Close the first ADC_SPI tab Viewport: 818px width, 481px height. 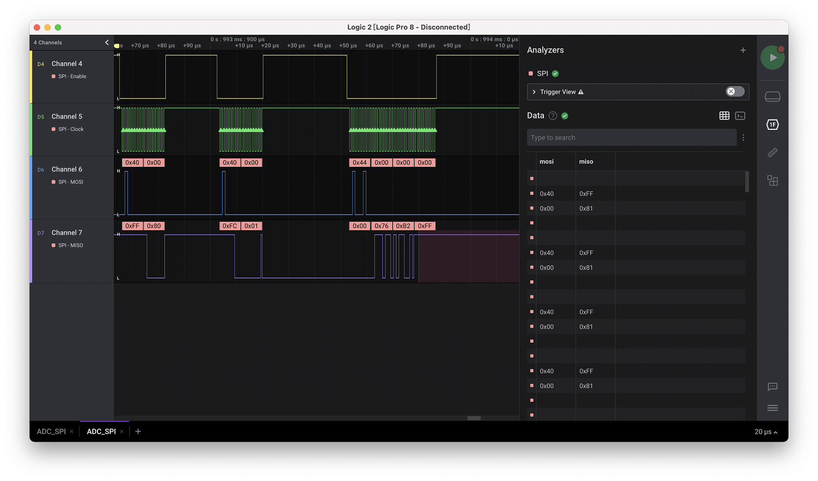tap(72, 431)
